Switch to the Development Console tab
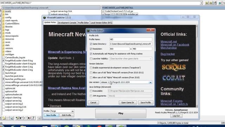This screenshot has width=225, height=127. click(67, 23)
